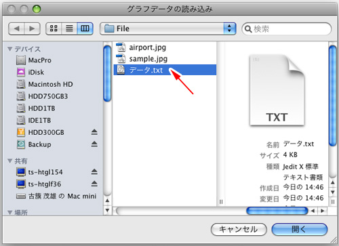Switch to icon view

coord(54,28)
